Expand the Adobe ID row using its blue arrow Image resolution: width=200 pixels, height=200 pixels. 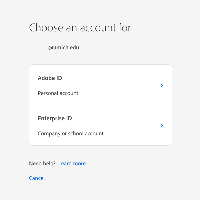[162, 85]
